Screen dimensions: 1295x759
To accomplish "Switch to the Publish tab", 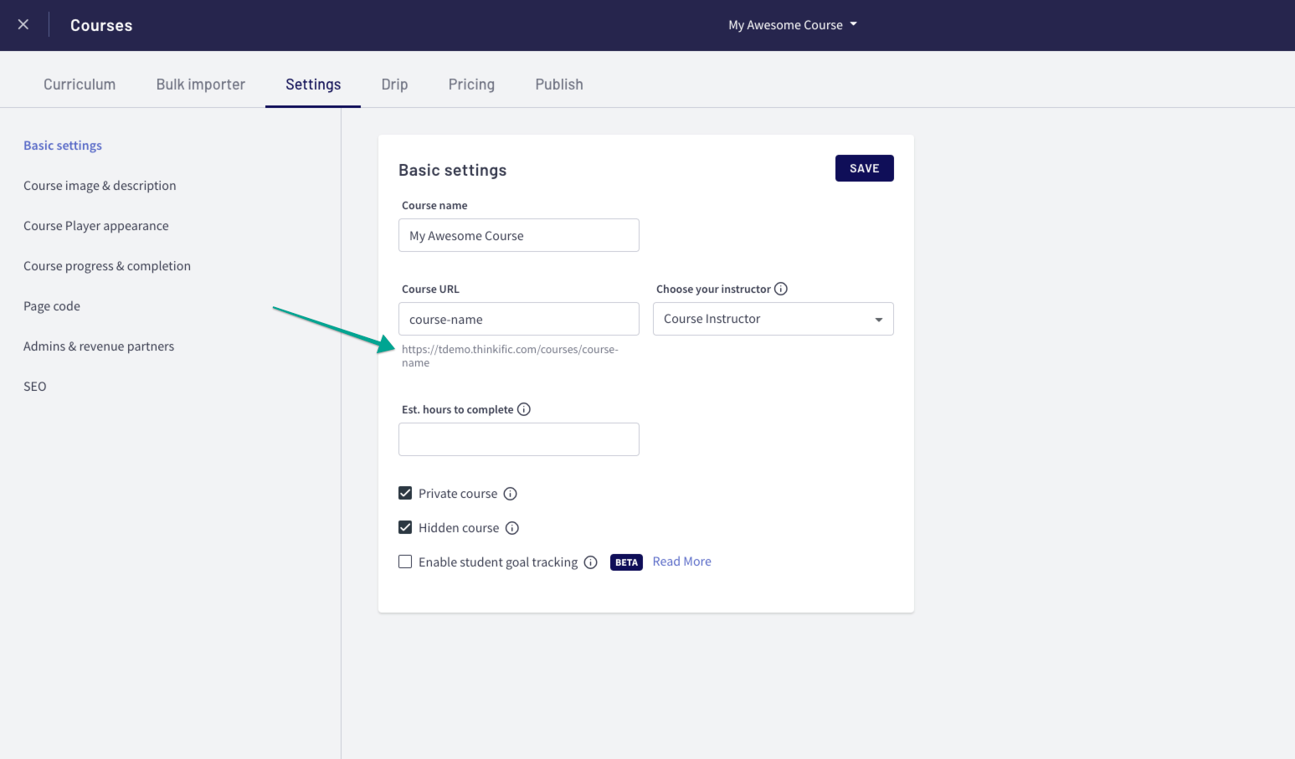I will (x=559, y=85).
